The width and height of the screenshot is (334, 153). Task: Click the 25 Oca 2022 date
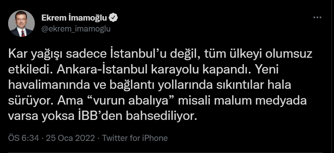click(x=70, y=138)
